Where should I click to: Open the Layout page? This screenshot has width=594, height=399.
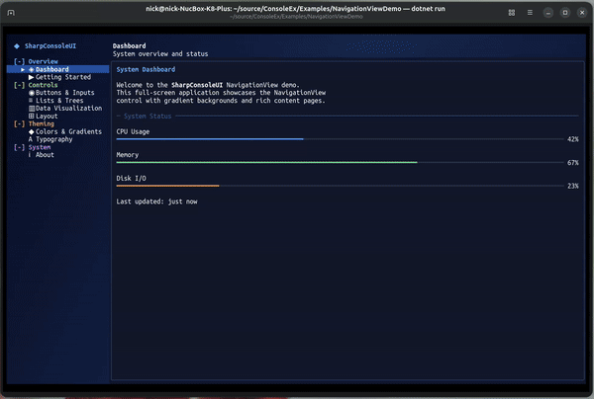click(x=43, y=116)
